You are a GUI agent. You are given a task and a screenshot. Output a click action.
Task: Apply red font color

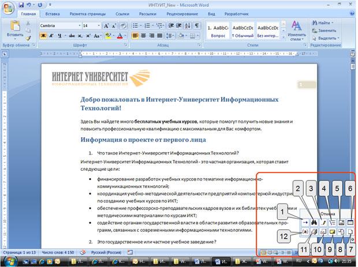[x=120, y=36]
